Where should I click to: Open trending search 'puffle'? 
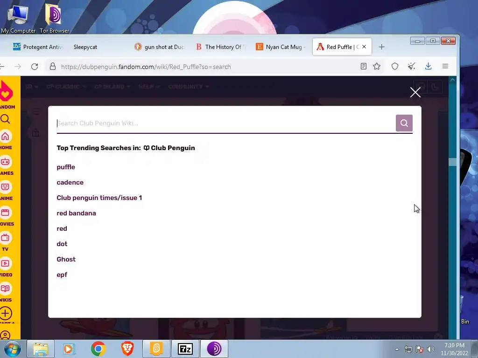(x=66, y=167)
